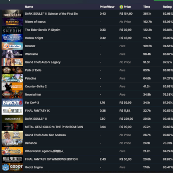Select the Warframe name entry
This screenshot has width=173, height=173.
pos(32,54)
